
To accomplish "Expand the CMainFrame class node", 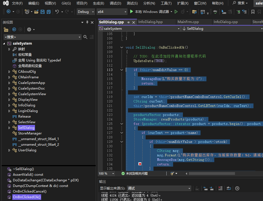I will pyautogui.click(x=9, y=77).
